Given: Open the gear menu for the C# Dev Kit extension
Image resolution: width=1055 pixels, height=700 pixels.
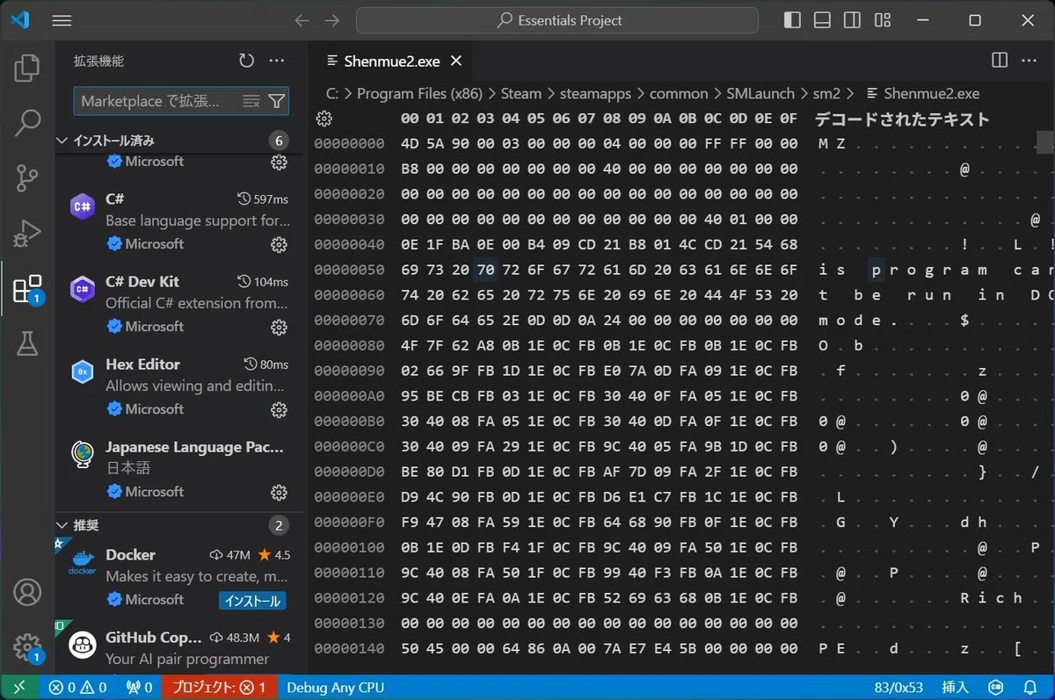Looking at the screenshot, I should (x=279, y=327).
